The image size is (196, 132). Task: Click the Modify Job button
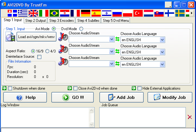click(170, 97)
